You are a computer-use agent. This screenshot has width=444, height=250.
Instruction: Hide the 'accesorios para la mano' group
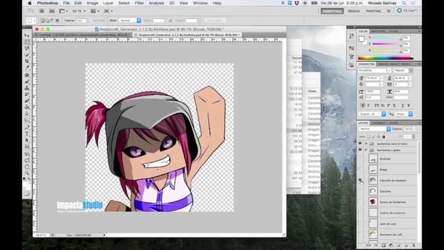coord(360,144)
